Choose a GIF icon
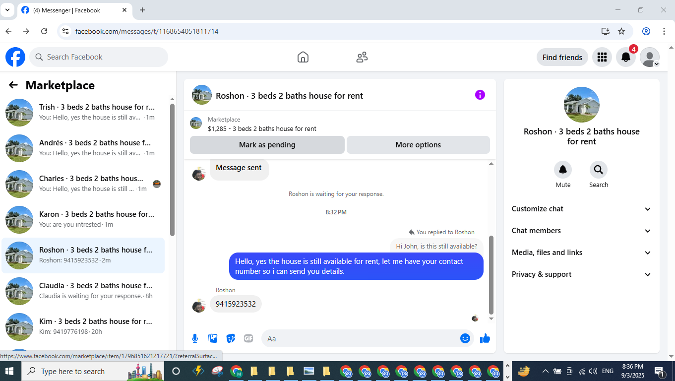The height and width of the screenshot is (381, 675). point(248,338)
